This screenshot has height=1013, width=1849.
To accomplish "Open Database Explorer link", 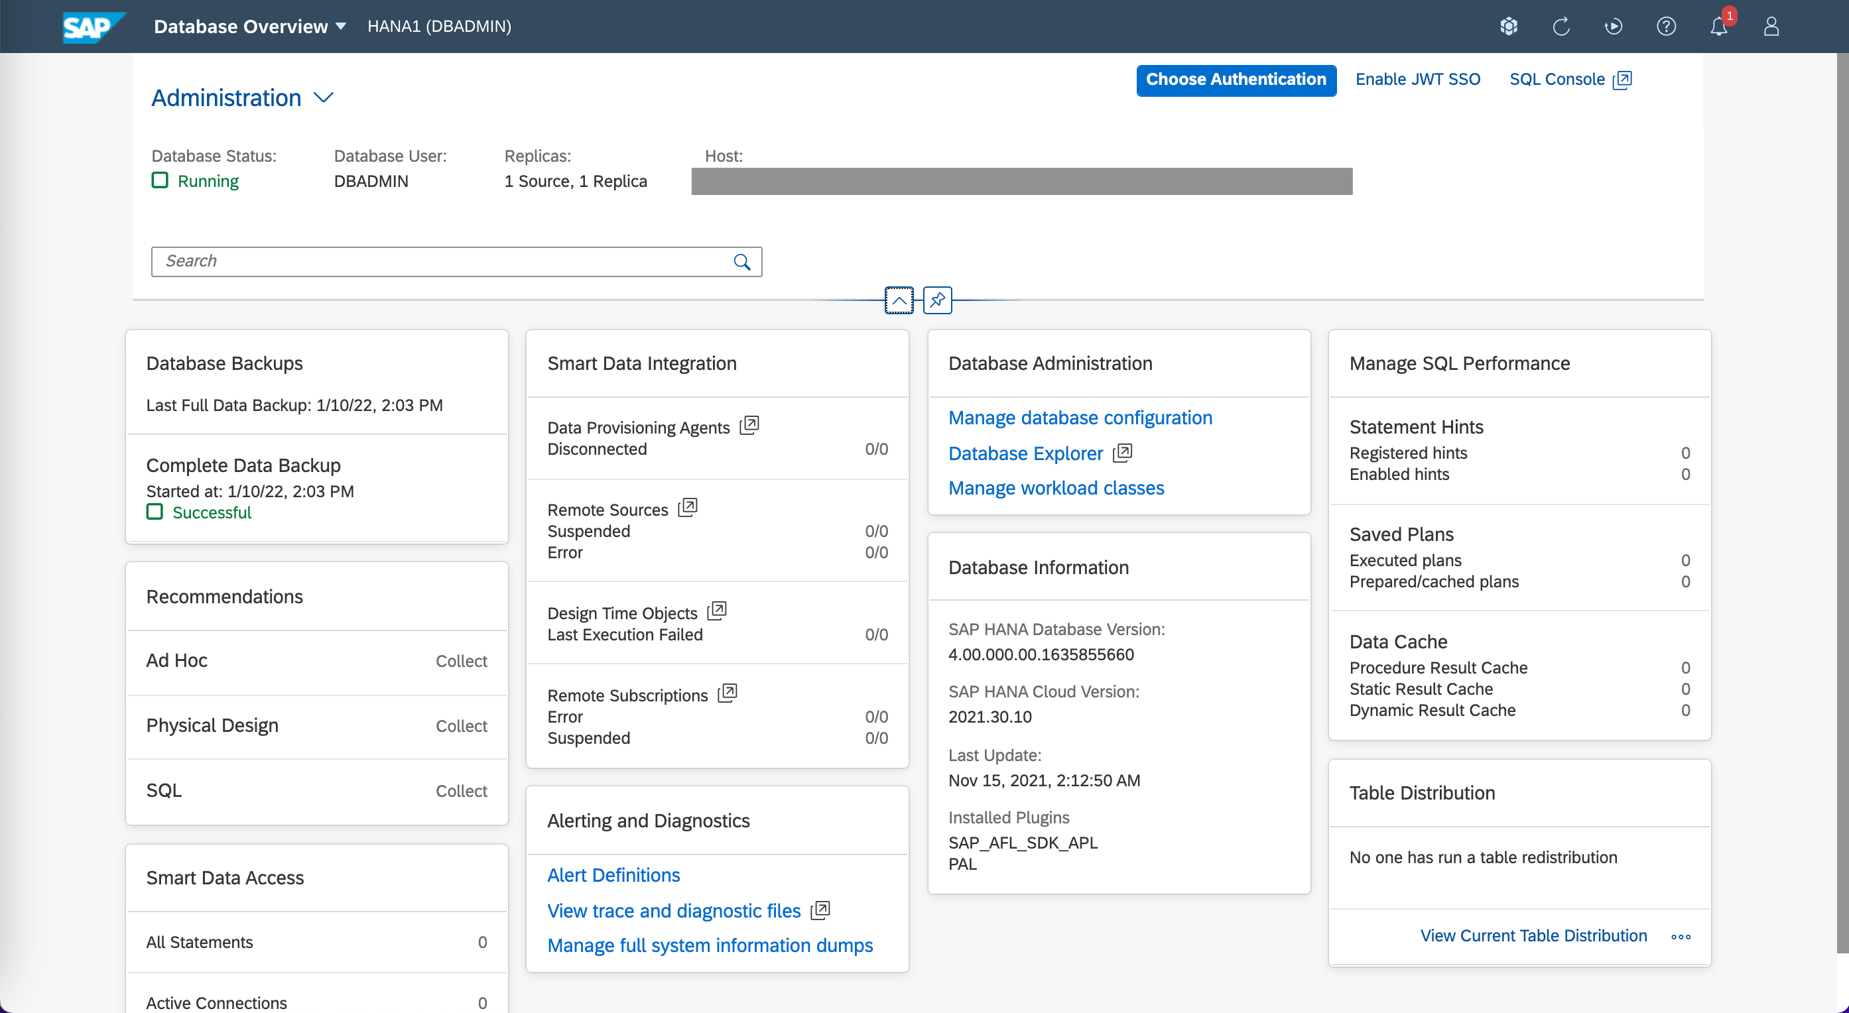I will (1026, 453).
